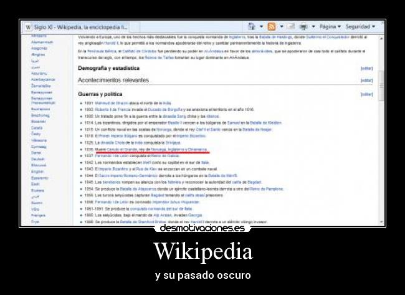Open the Rus de Kiev link

pyautogui.click(x=146, y=169)
